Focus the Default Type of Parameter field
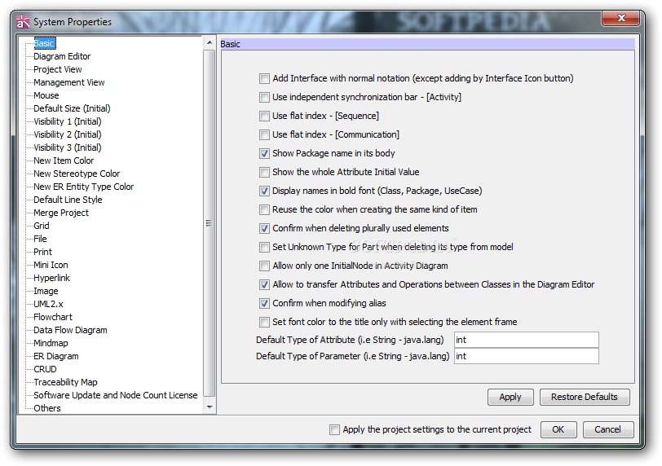 click(x=526, y=356)
